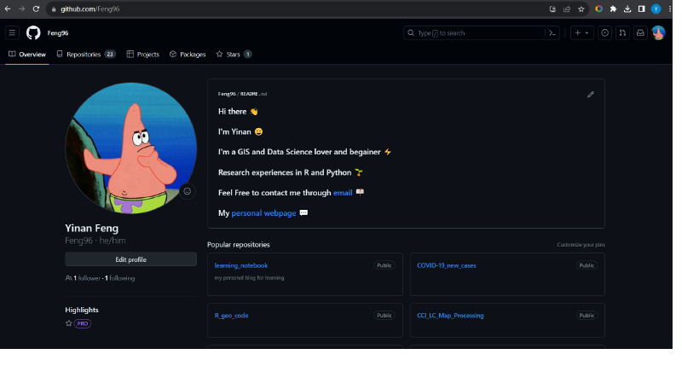Click the install app icon in address bar
This screenshot has height=366, width=682.
[x=552, y=9]
